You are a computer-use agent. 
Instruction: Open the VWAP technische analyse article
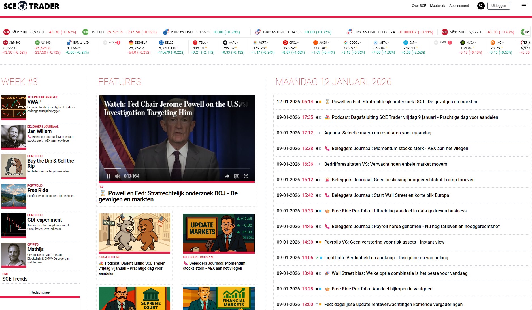click(x=34, y=102)
